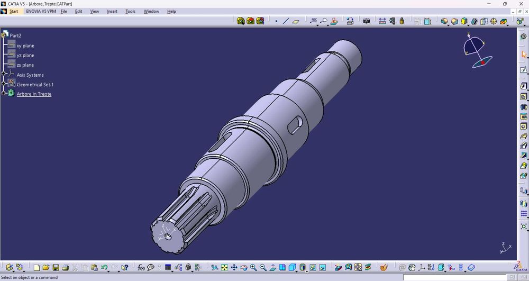The height and width of the screenshot is (281, 529).
Task: Click the 10.1/10.0 Mean Dimensions icon
Action: 431,268
